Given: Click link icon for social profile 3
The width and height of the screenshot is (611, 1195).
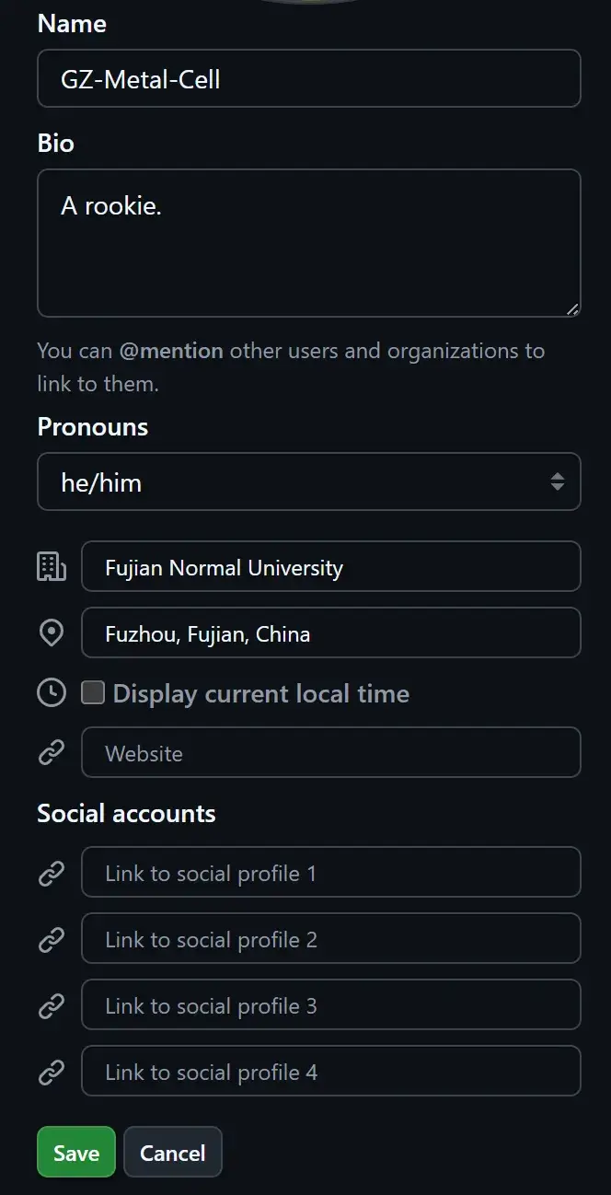Looking at the screenshot, I should [52, 1005].
